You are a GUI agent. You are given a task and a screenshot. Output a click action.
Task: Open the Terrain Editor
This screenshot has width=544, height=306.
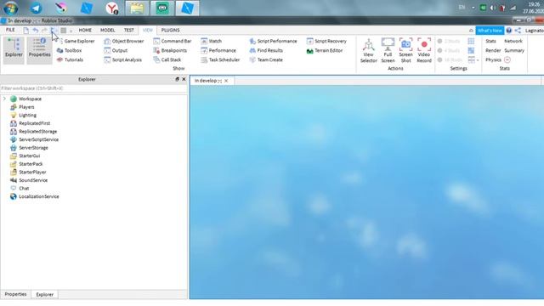pyautogui.click(x=325, y=50)
